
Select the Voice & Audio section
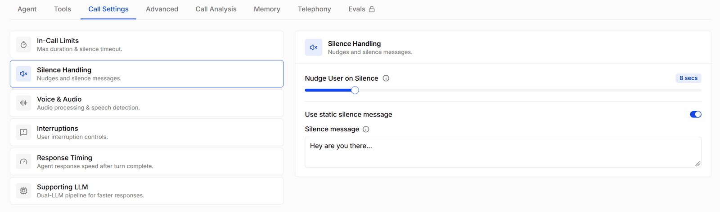pyautogui.click(x=147, y=103)
